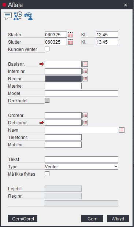Open calendar picker next to Slutter date
The width and height of the screenshot is (134, 227).
tap(71, 42)
